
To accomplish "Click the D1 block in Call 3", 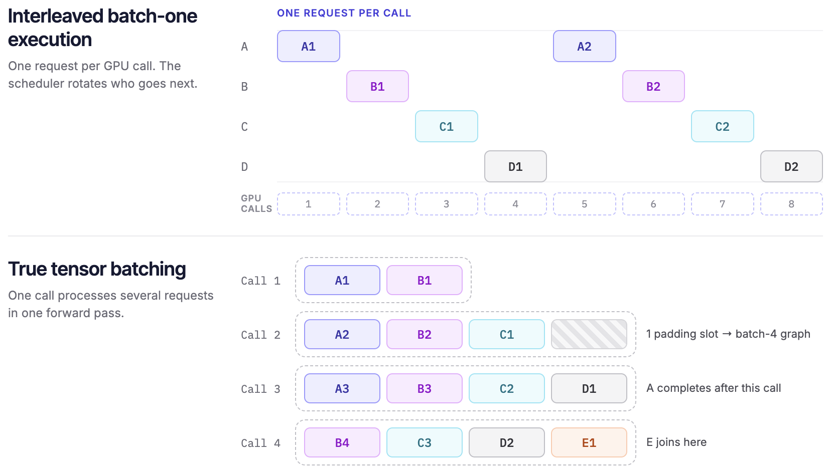I will pyautogui.click(x=589, y=388).
